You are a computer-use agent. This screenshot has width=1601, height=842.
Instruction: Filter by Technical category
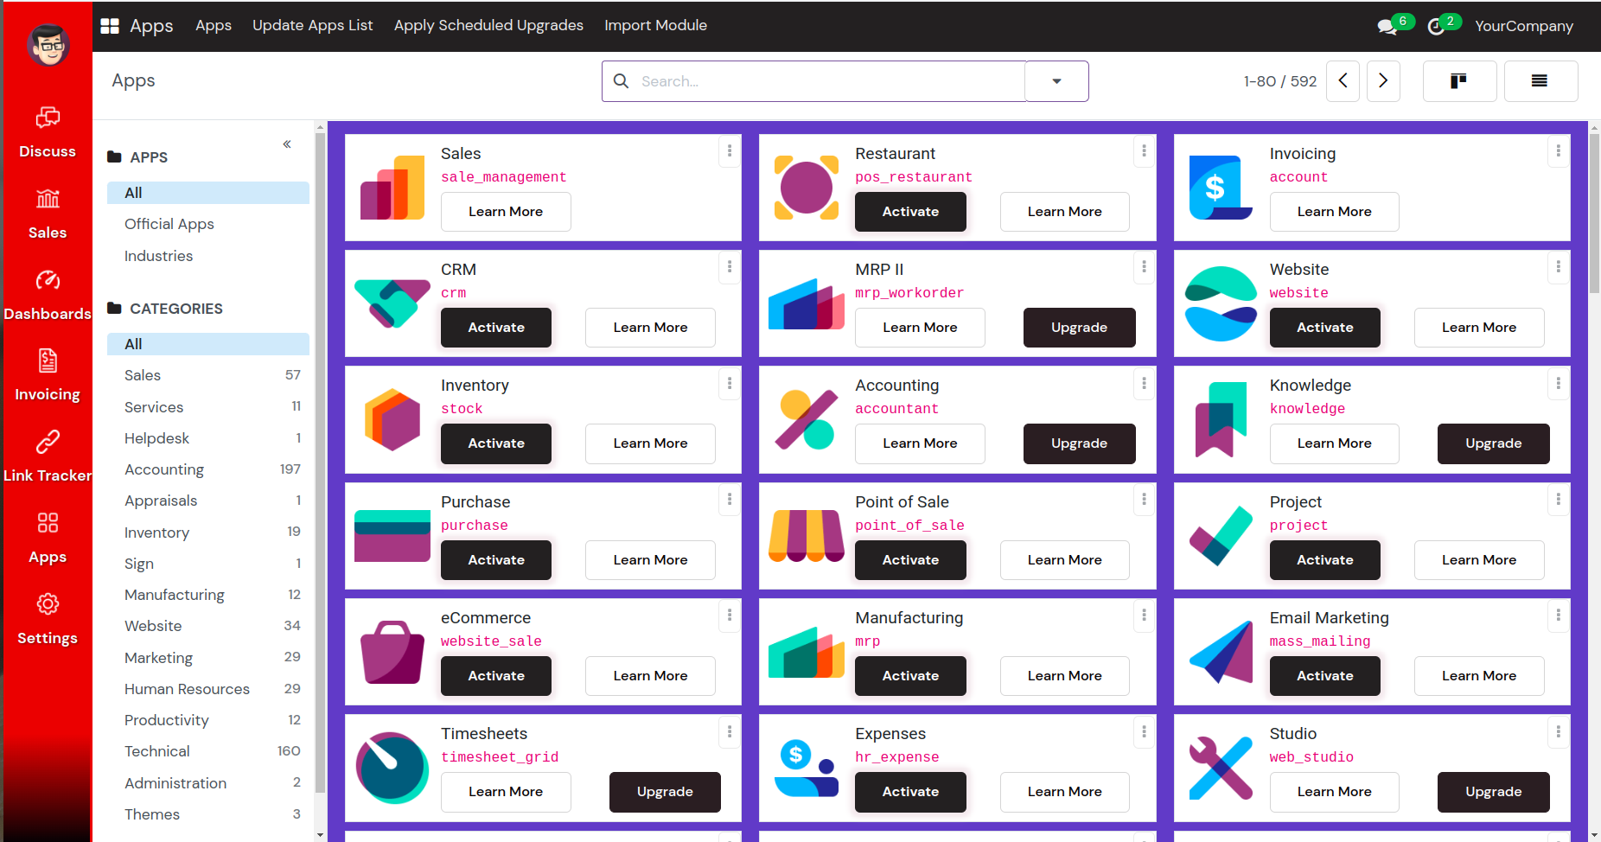(208, 751)
